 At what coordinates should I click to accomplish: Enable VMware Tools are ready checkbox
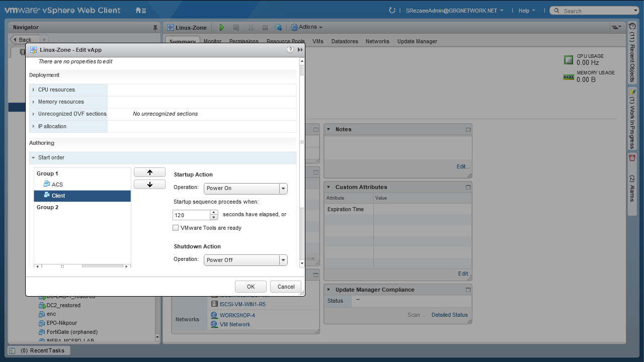coord(176,228)
